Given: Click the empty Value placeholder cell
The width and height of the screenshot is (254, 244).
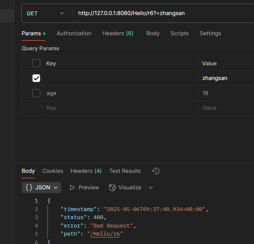Looking at the screenshot, I should tap(226, 108).
